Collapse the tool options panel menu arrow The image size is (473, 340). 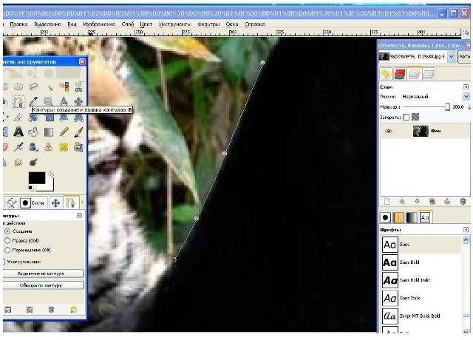click(x=79, y=215)
